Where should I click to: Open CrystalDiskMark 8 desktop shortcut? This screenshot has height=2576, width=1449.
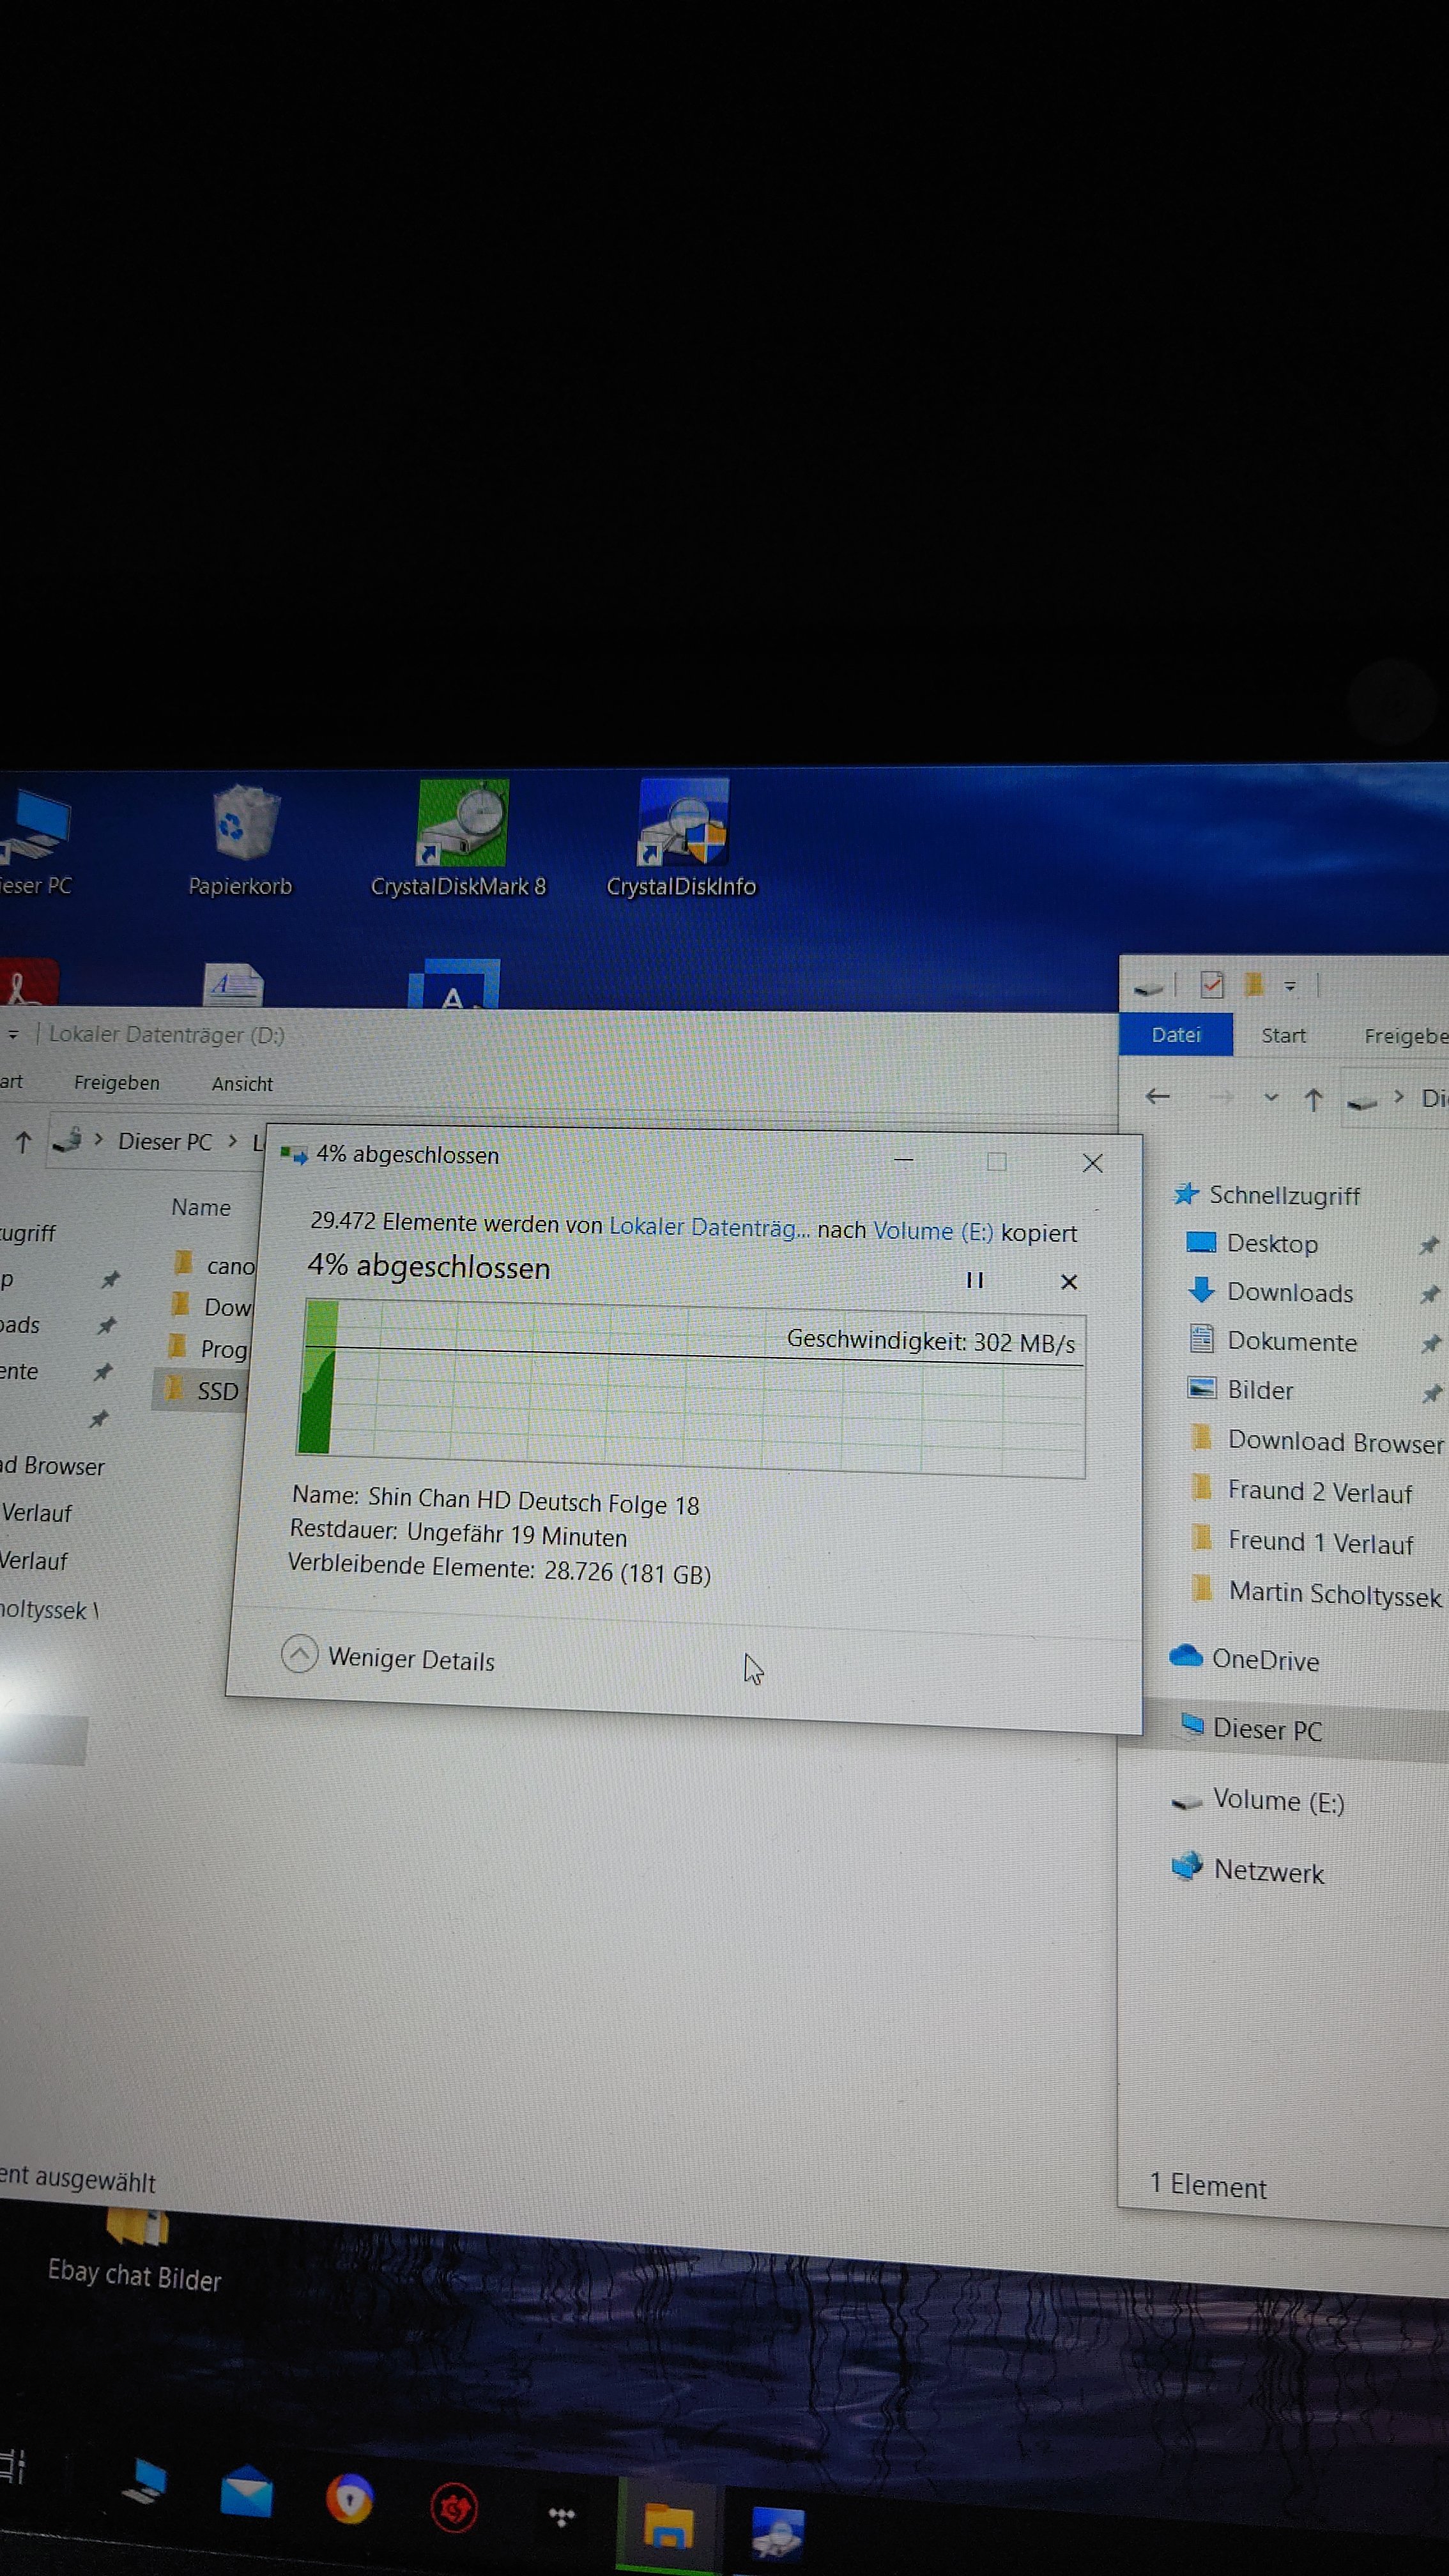click(461, 826)
